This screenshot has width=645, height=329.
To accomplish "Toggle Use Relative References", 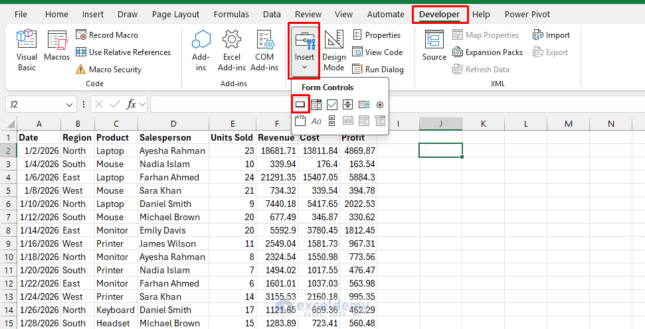I will 124,52.
